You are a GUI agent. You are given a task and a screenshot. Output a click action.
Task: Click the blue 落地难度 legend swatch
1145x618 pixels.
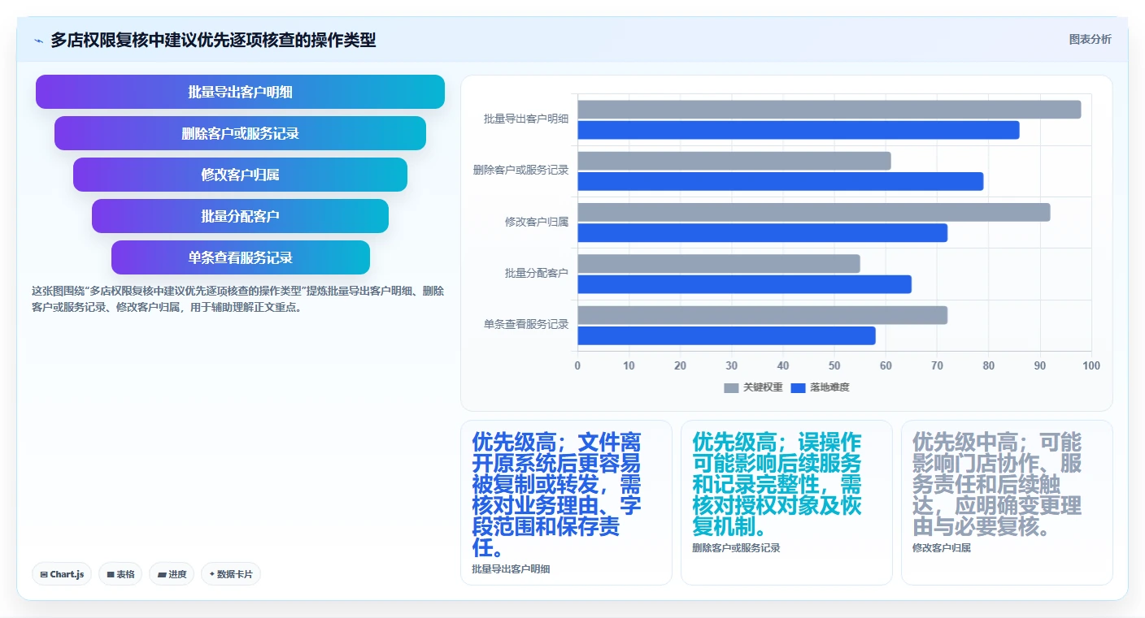tap(798, 387)
